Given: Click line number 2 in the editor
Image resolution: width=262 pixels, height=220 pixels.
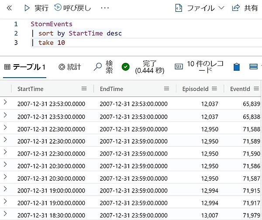Looking at the screenshot, I should tap(16, 33).
